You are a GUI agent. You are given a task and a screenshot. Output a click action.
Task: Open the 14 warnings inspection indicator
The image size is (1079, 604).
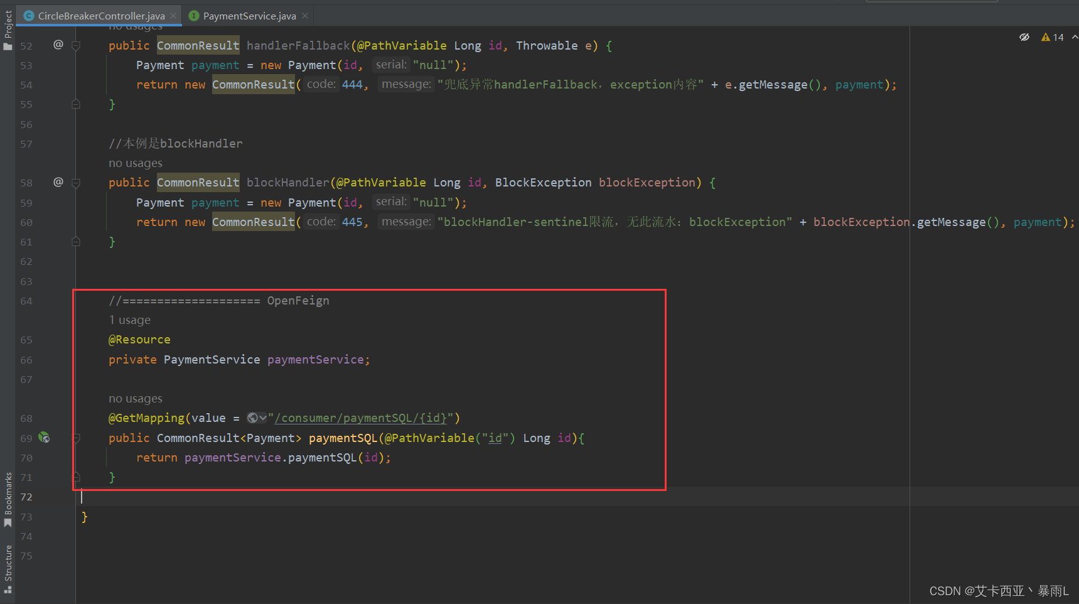point(1053,37)
